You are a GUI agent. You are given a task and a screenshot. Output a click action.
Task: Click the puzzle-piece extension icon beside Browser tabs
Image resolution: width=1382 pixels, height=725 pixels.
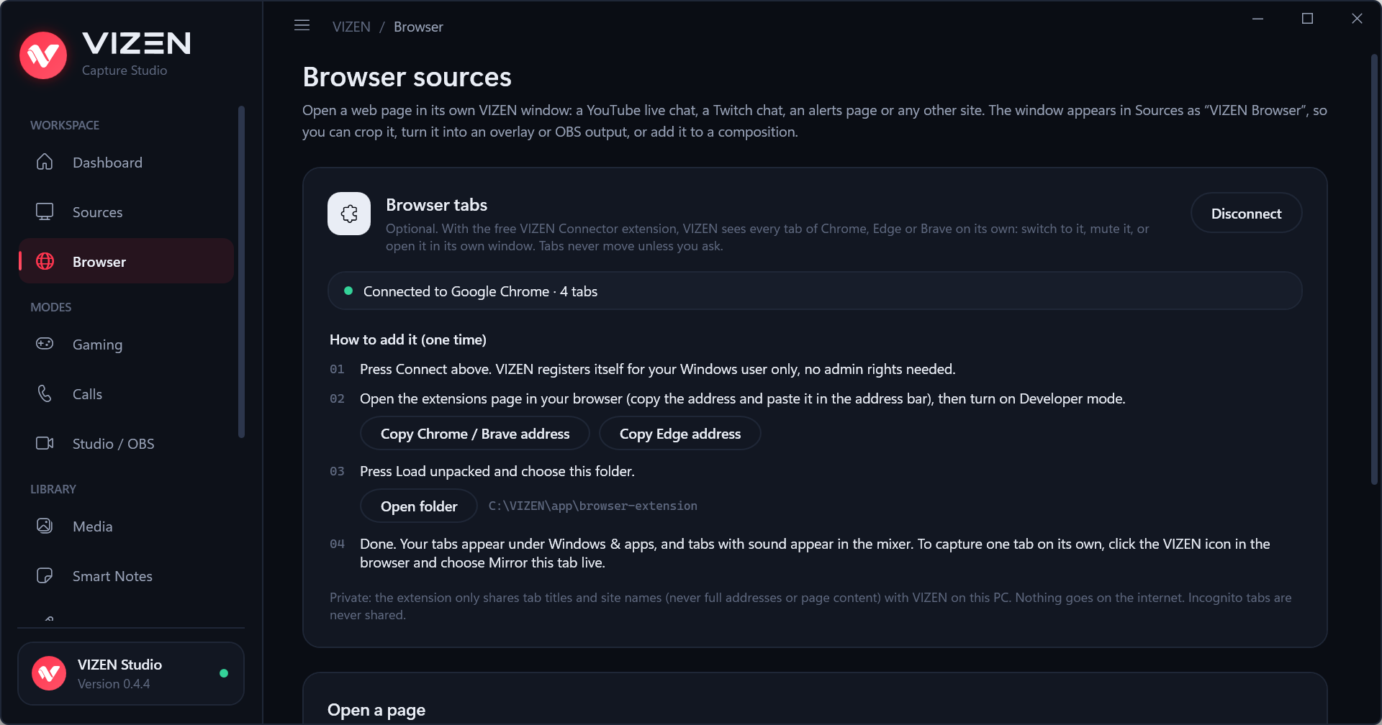[349, 214]
